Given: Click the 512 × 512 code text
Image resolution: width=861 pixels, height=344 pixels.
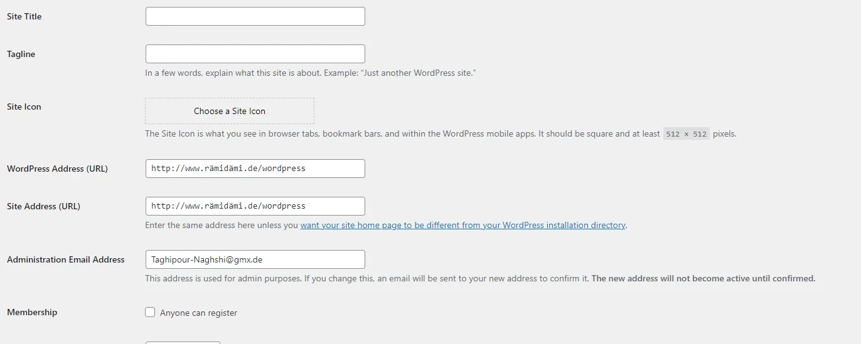Looking at the screenshot, I should pyautogui.click(x=687, y=134).
